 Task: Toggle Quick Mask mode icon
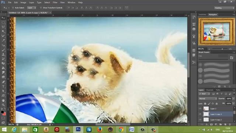(3, 118)
